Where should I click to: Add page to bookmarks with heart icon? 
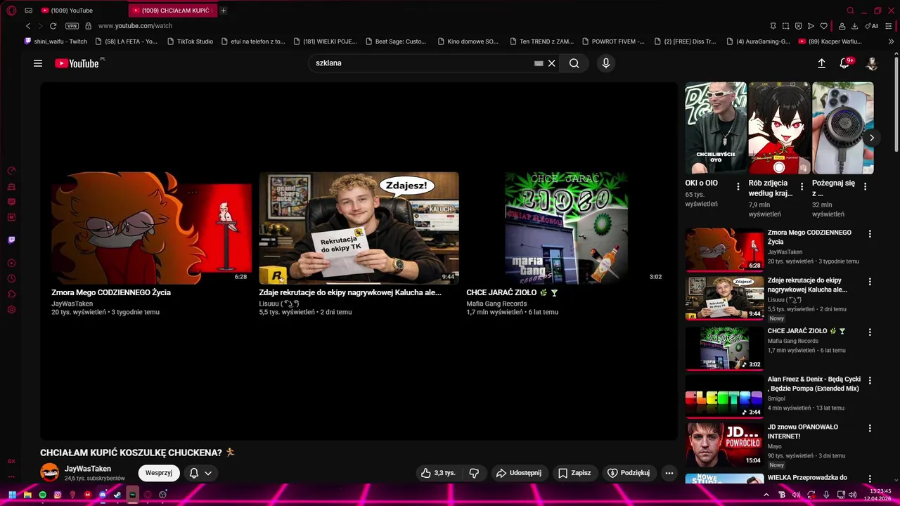tap(823, 26)
